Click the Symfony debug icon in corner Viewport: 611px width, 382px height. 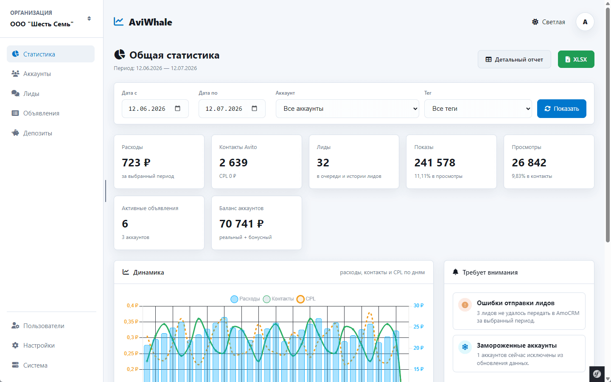click(x=597, y=374)
